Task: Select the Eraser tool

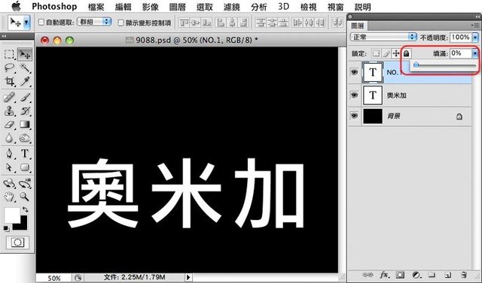Action: pos(9,125)
